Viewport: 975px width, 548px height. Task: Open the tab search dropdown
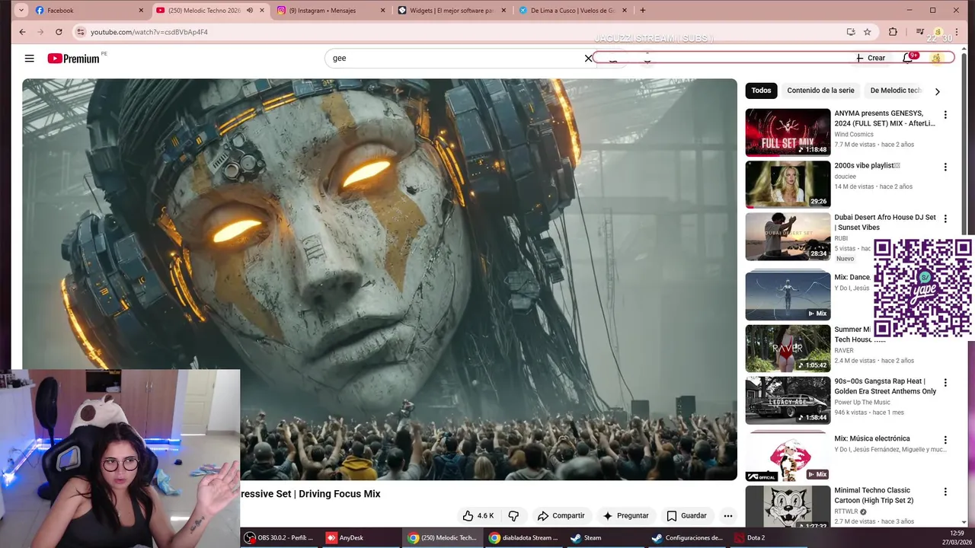[x=21, y=11]
